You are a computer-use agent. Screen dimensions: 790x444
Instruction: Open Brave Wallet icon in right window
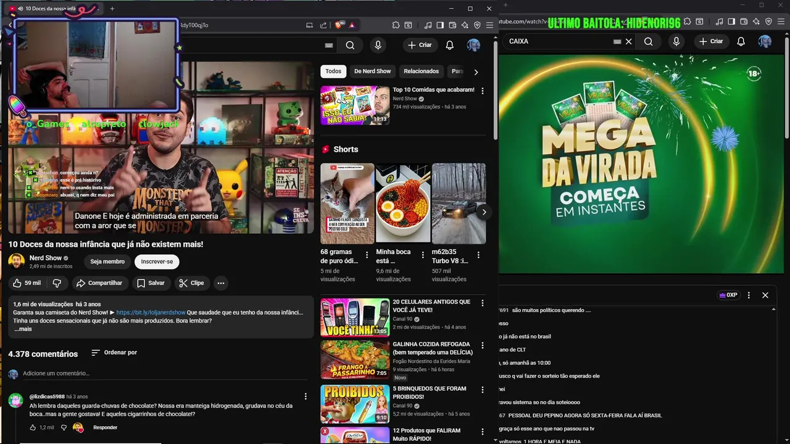point(744,22)
